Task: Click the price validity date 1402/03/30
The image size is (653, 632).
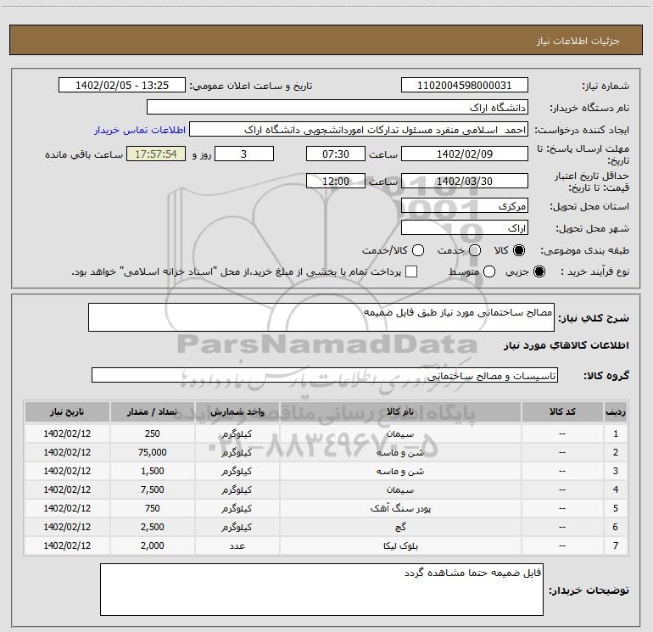Action: coord(465,181)
